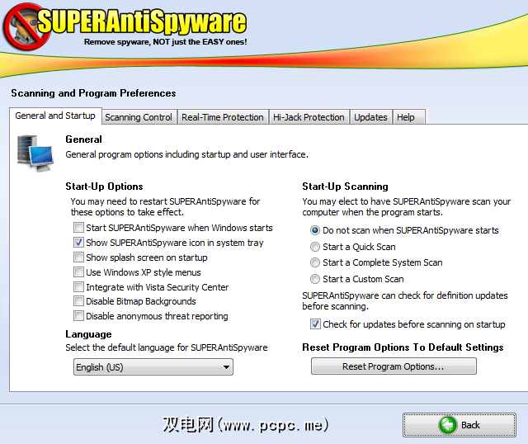The height and width of the screenshot is (444, 528).
Task: Choose Start a Custom Scan radio
Action: tap(315, 279)
